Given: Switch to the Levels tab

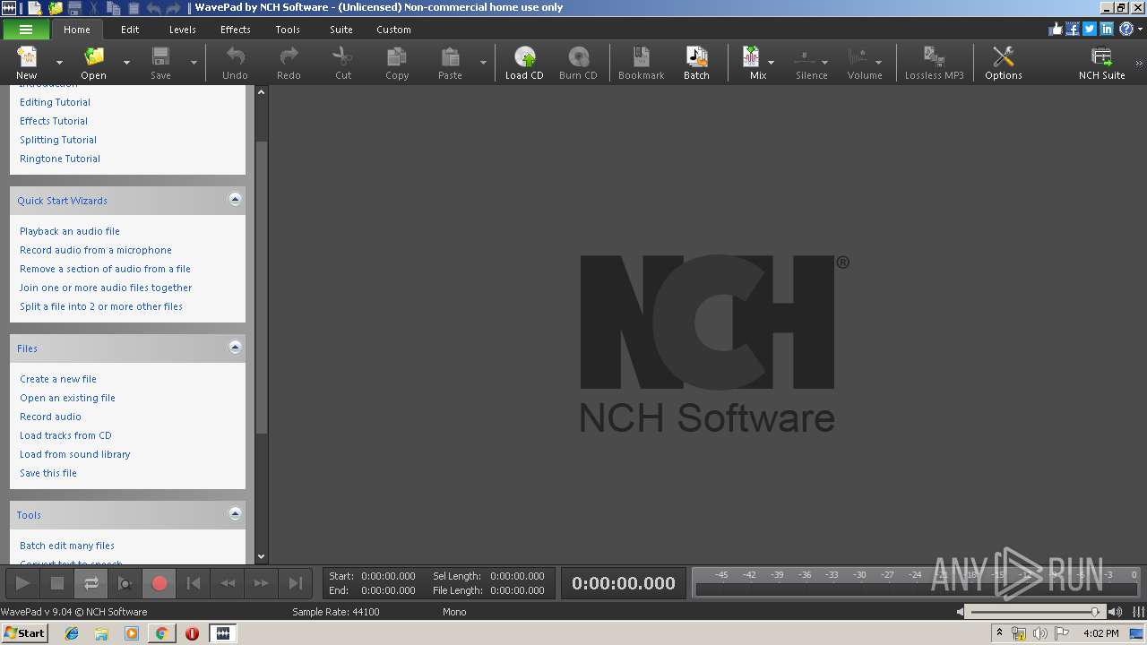Looking at the screenshot, I should pos(182,30).
